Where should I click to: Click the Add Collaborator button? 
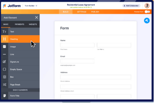(x=131, y=5)
